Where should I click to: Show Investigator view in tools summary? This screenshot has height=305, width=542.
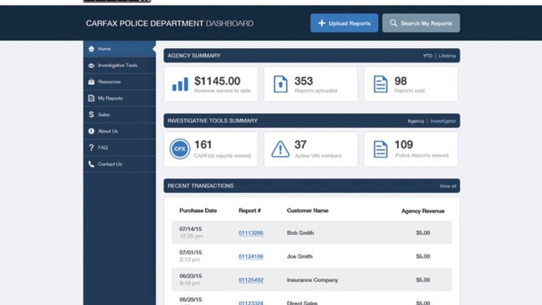point(444,121)
